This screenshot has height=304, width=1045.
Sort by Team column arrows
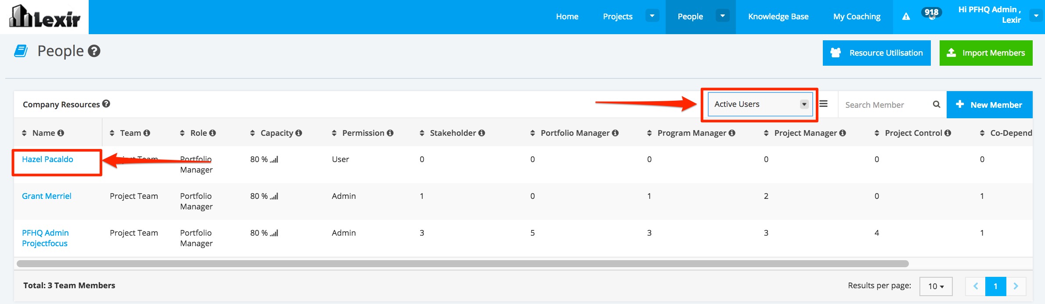click(112, 133)
